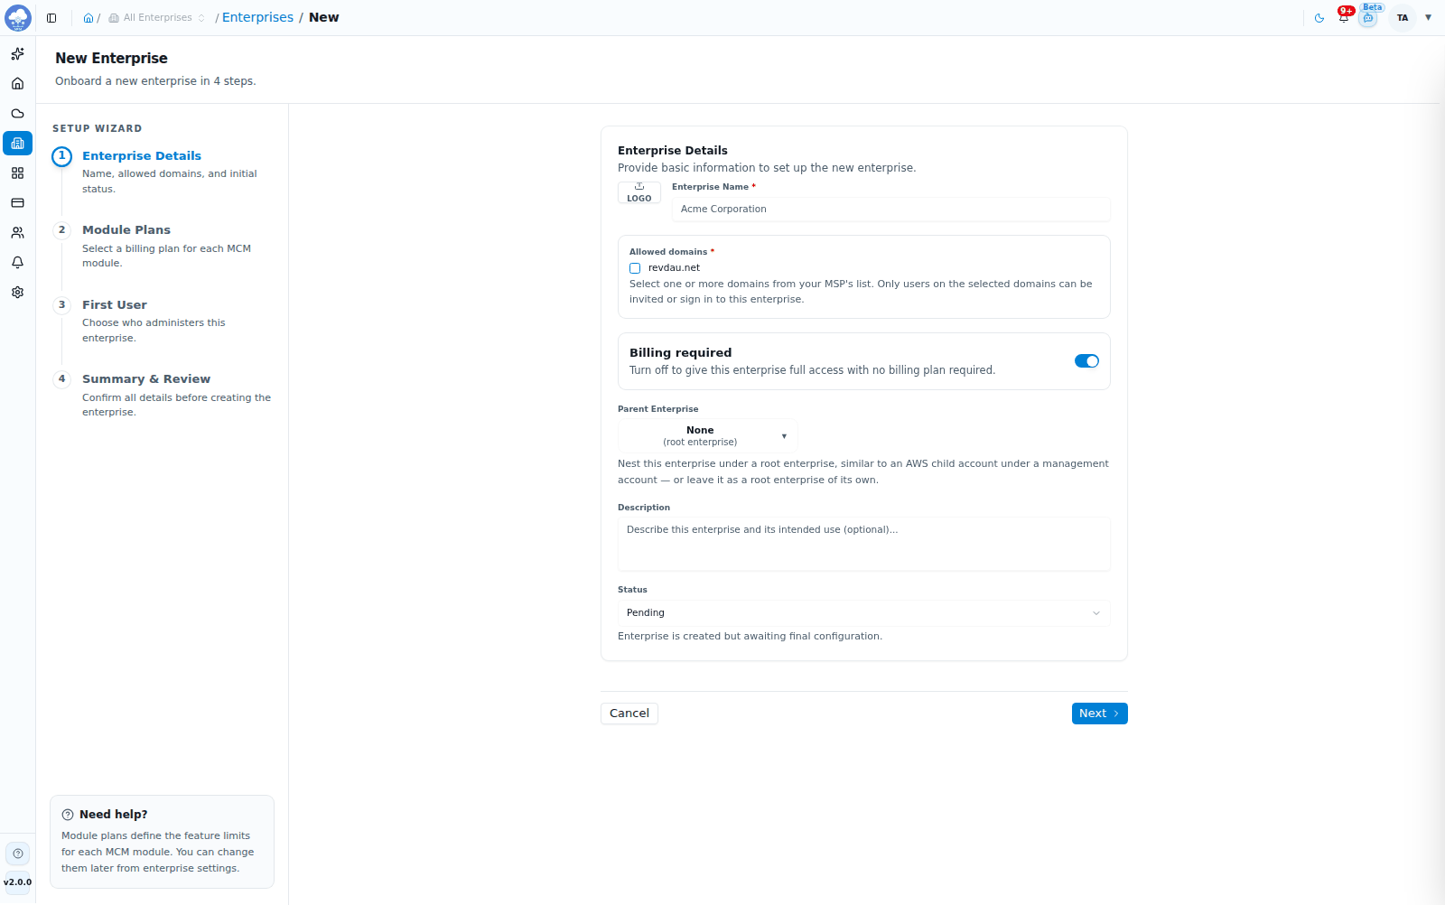The width and height of the screenshot is (1445, 905).
Task: Expand the user account menu arrow
Action: (x=1428, y=17)
